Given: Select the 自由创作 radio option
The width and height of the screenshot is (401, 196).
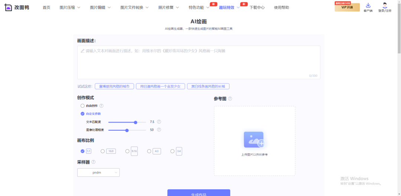Looking at the screenshot, I should point(82,106).
